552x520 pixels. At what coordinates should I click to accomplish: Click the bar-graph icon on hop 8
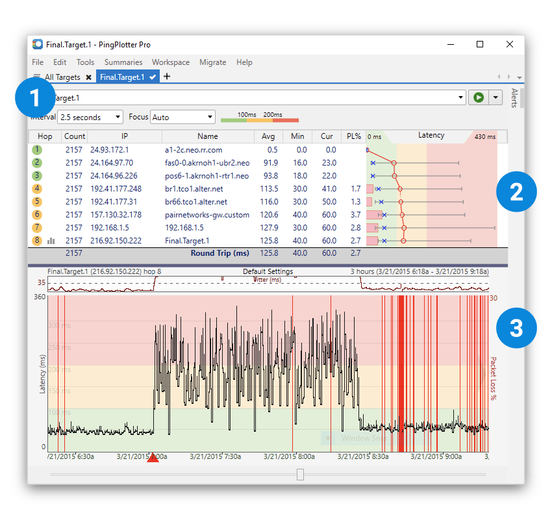click(52, 240)
